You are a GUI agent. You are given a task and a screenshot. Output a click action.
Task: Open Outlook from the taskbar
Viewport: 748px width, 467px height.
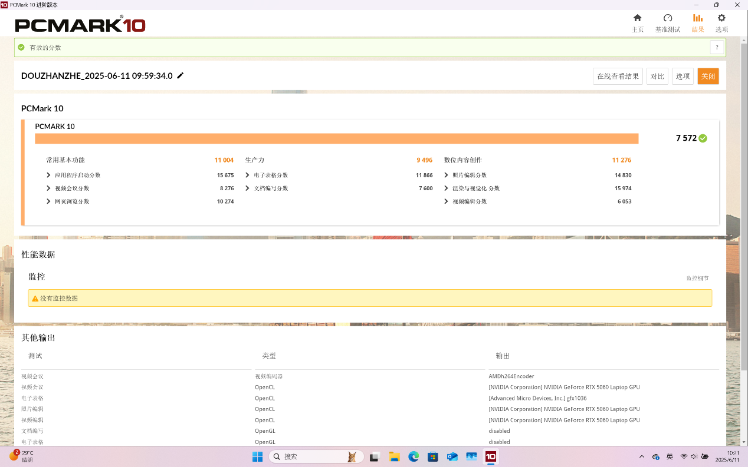pos(452,456)
